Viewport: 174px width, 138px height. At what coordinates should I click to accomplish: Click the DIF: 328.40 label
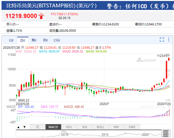tap(26, 107)
